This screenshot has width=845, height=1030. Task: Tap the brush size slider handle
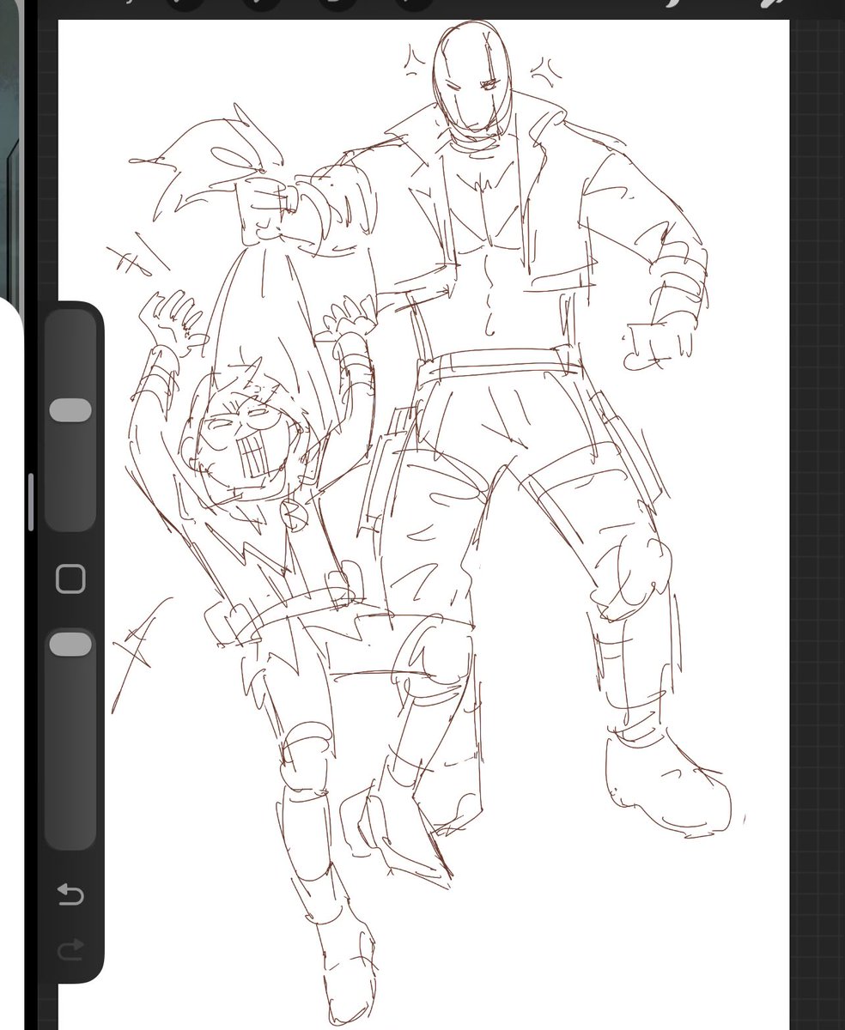pos(70,410)
